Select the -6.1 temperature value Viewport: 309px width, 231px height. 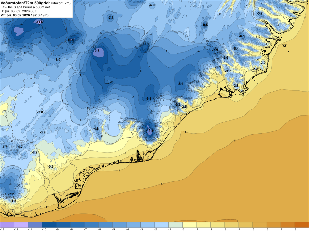point(242,36)
